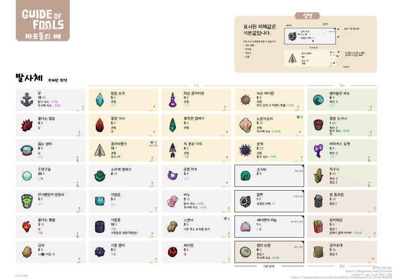Viewport: 393px width, 279px height.
Task: Select the '스펀지' item title
Action: tap(188, 220)
